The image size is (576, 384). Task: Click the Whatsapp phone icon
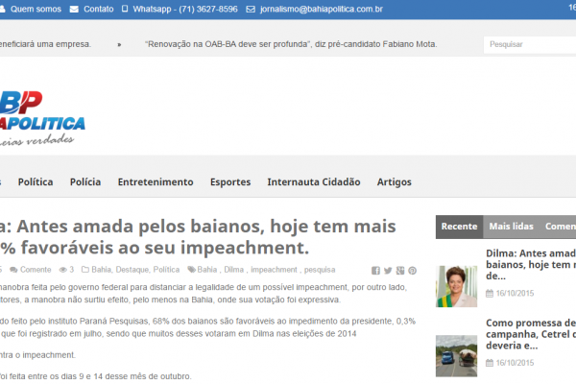tap(126, 9)
